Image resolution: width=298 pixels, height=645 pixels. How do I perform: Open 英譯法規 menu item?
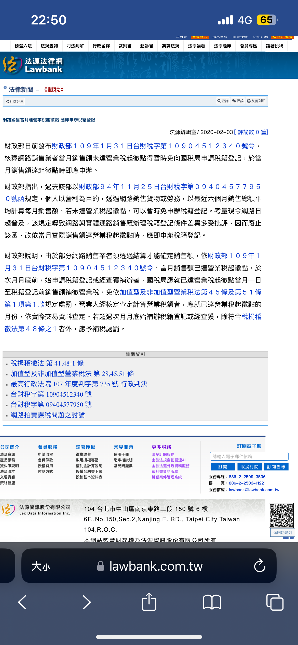tap(171, 46)
